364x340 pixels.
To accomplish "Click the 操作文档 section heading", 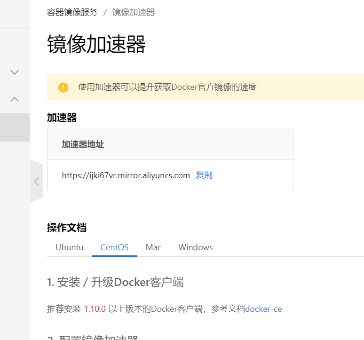I will coord(67,228).
